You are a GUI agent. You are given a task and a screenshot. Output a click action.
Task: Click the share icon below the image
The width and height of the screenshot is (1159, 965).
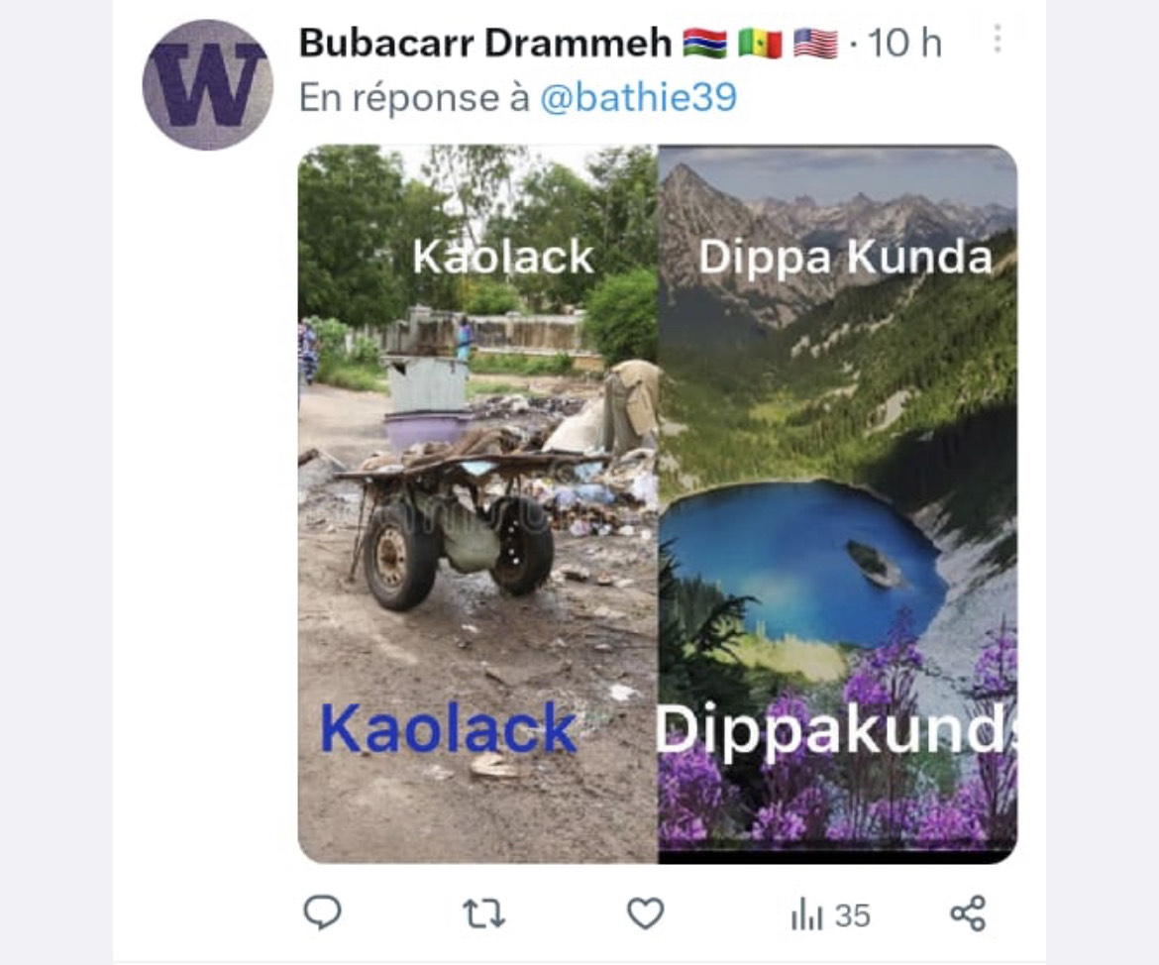[x=968, y=913]
